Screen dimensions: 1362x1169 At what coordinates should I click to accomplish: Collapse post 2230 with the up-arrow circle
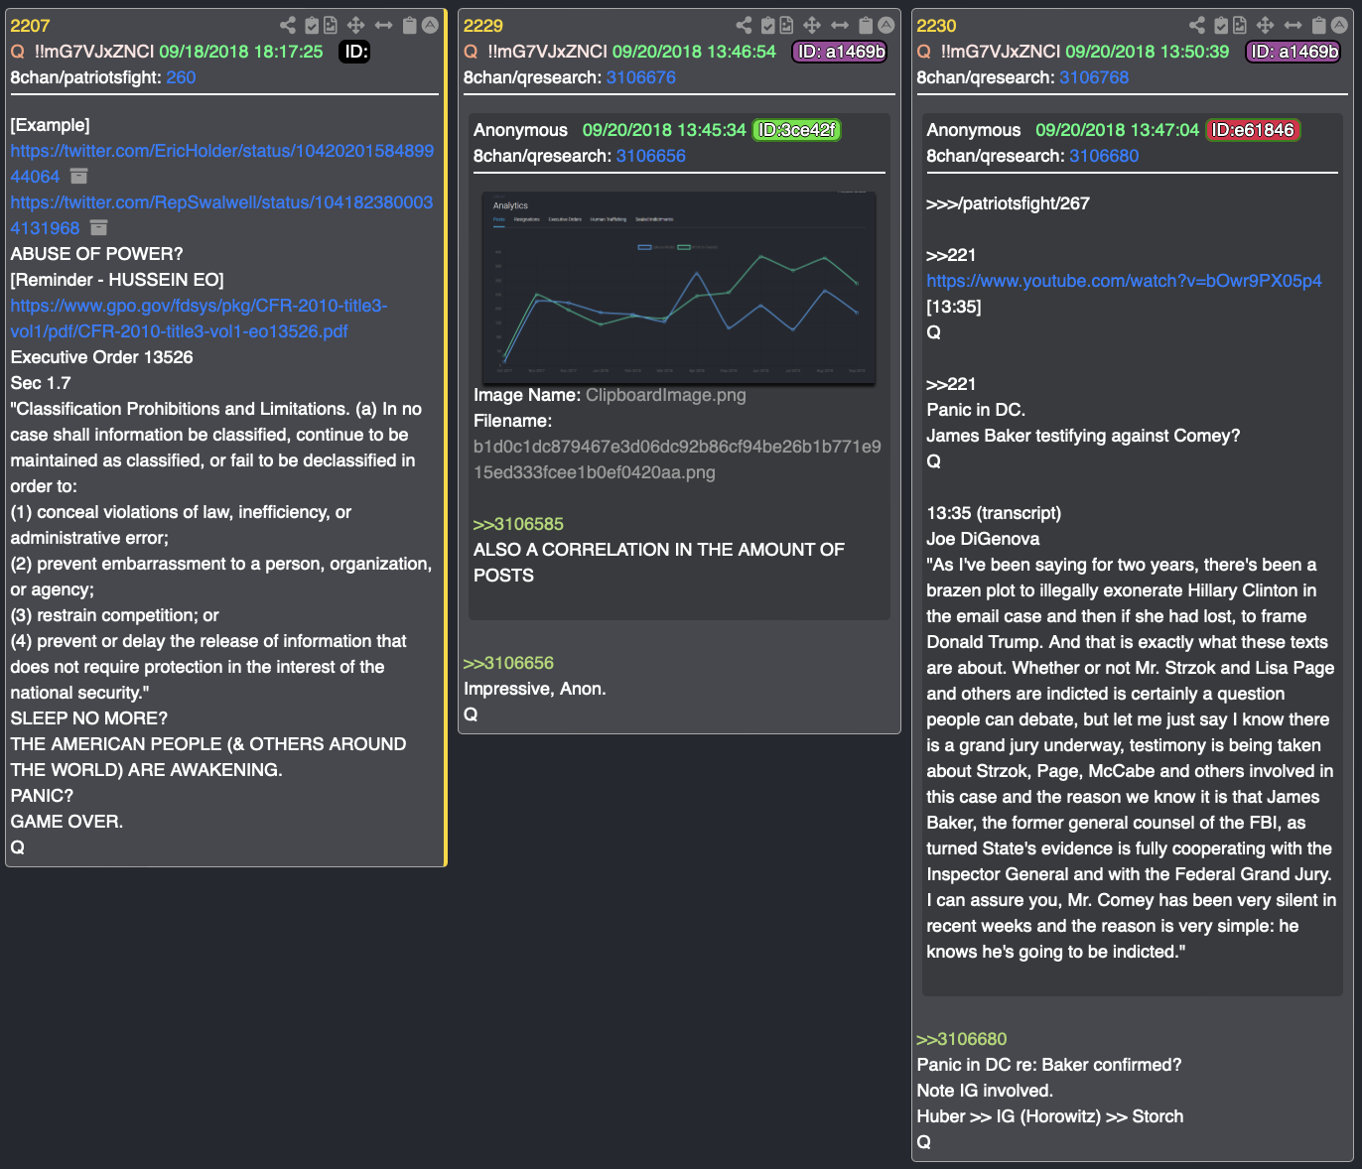pyautogui.click(x=1339, y=26)
